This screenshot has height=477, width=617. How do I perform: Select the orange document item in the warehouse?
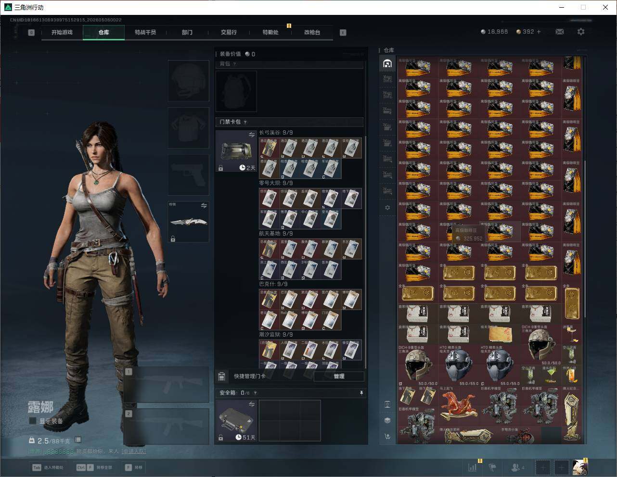(x=500, y=334)
